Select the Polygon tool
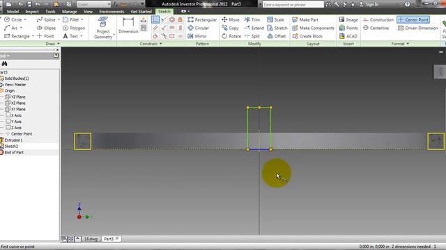446x250 pixels. [74, 28]
